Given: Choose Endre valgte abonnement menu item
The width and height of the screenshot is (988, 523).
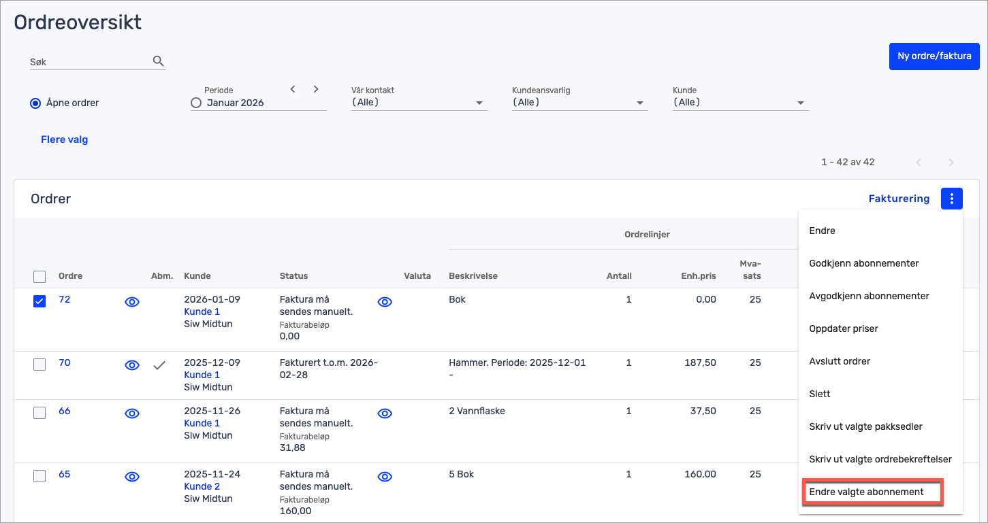Looking at the screenshot, I should pyautogui.click(x=866, y=492).
